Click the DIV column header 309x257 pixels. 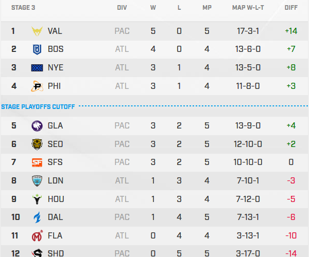(122, 8)
